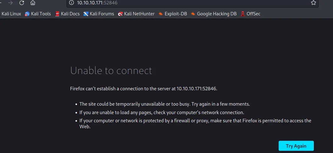Click the Exploit-DB orange favicon
Viewport: 333px width, 153px height.
[x=161, y=14]
